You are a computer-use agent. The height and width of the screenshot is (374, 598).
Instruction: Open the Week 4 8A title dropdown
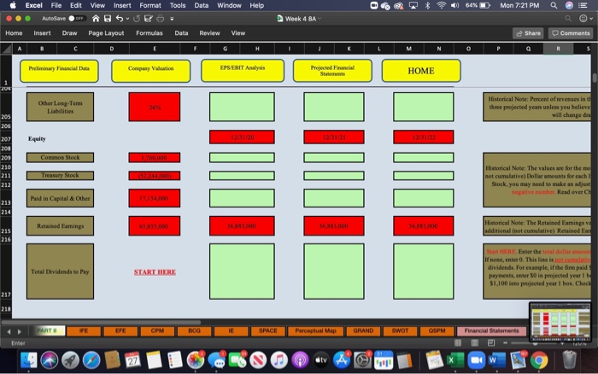[320, 19]
